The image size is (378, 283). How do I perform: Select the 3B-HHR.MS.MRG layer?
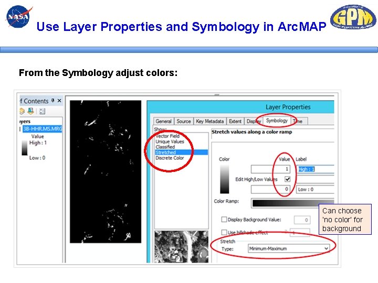(x=43, y=129)
